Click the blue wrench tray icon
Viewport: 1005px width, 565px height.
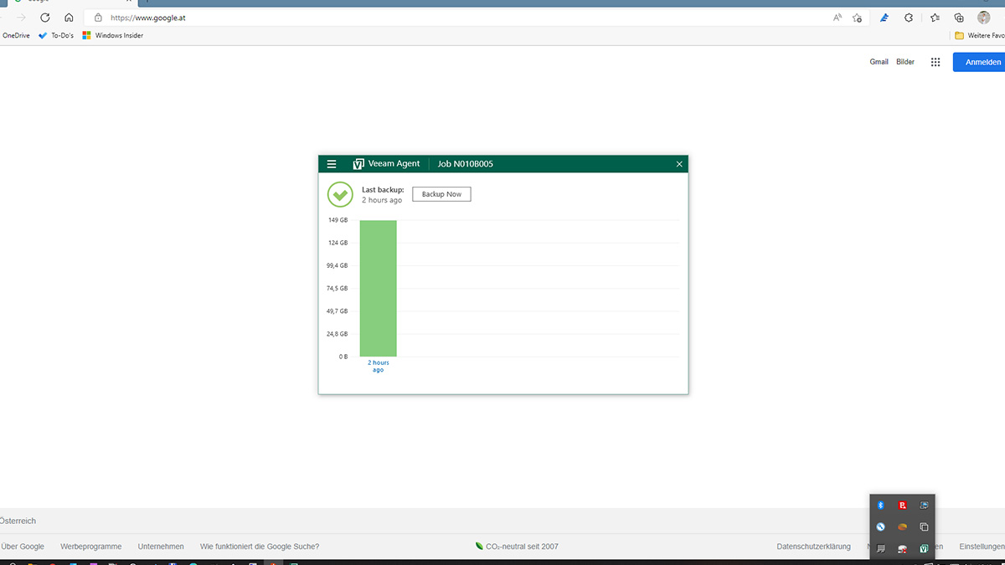pyautogui.click(x=881, y=527)
